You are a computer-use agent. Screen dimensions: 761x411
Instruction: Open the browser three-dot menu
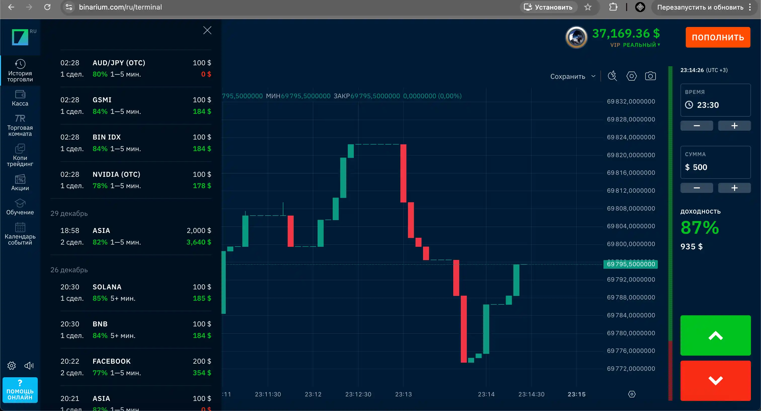click(x=750, y=7)
